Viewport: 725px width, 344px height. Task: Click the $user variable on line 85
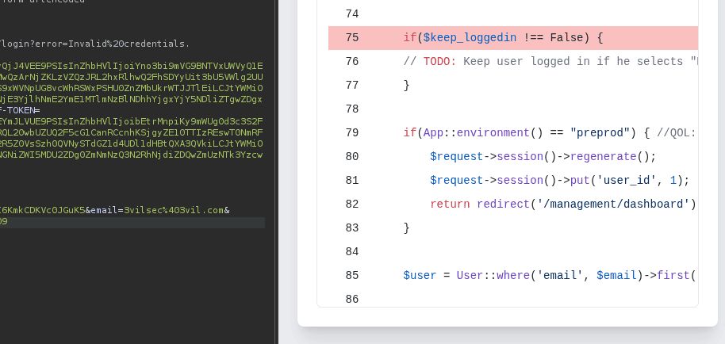click(420, 275)
